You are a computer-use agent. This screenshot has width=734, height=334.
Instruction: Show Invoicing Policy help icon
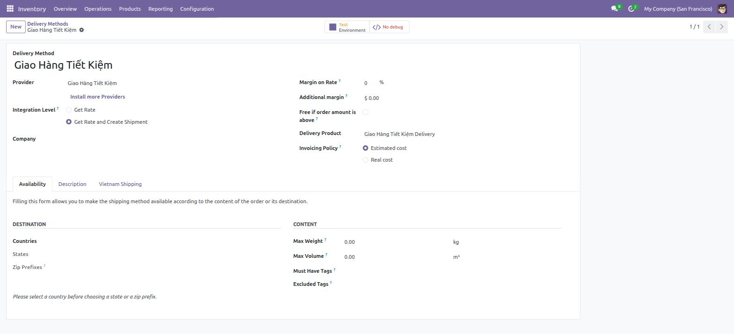[x=340, y=147]
